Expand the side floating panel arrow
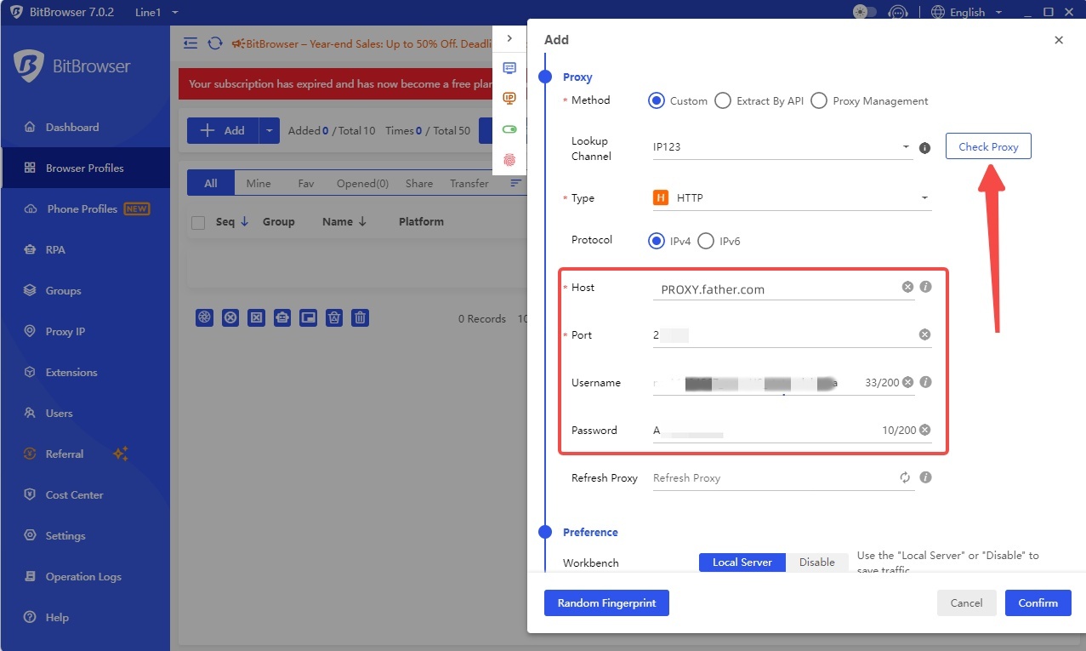 coord(509,39)
